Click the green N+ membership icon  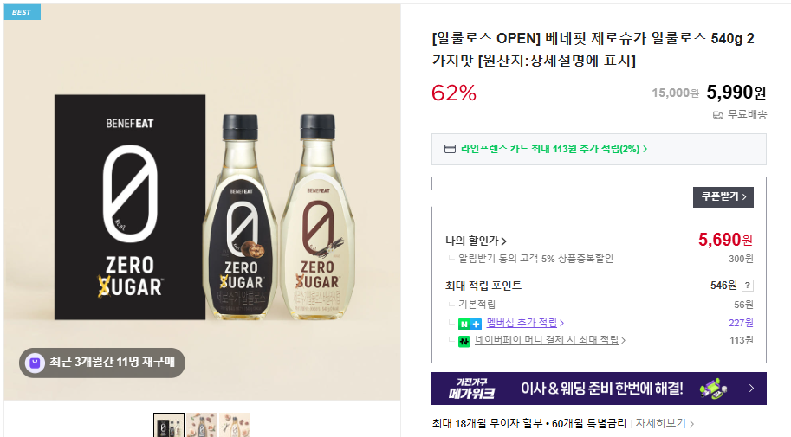(x=470, y=325)
